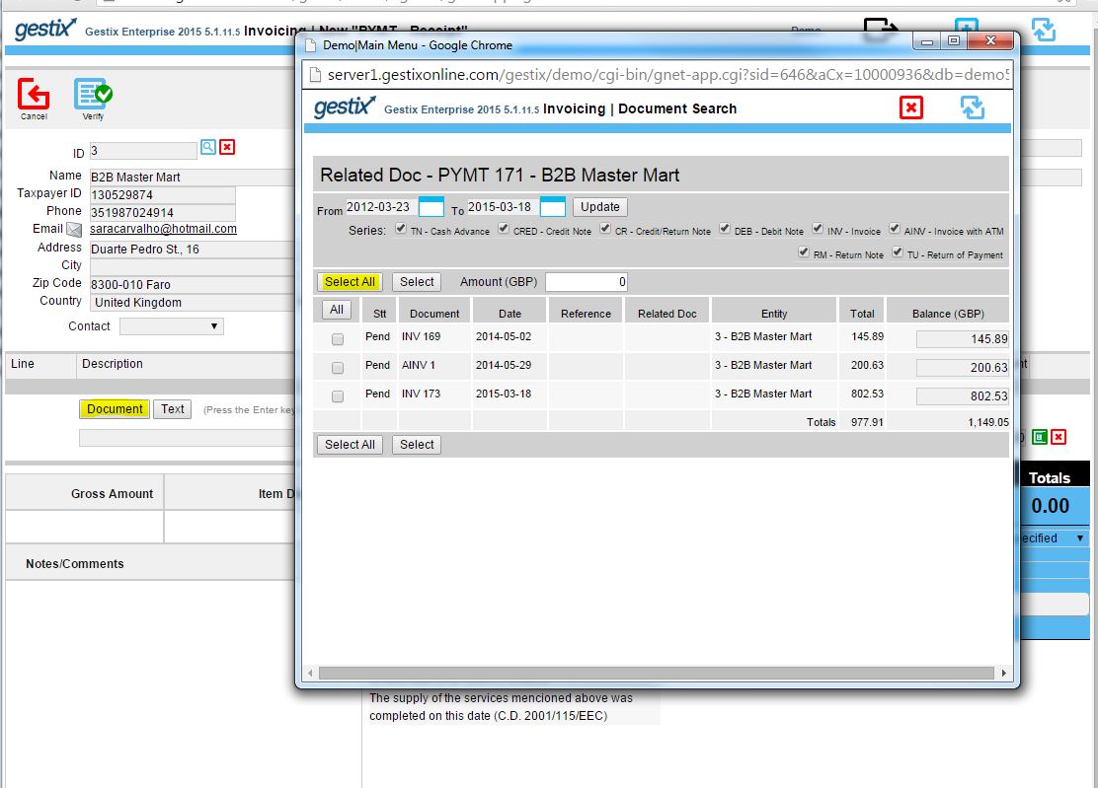Click the Select button next to Amount field

click(417, 282)
